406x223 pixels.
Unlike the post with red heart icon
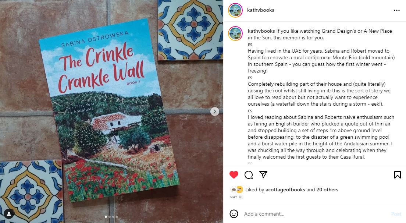pyautogui.click(x=234, y=175)
